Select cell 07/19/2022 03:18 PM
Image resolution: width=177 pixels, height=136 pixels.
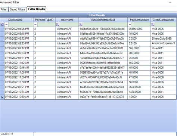pyautogui.click(x=19, y=34)
